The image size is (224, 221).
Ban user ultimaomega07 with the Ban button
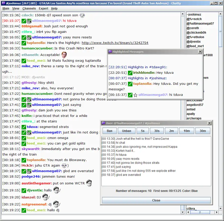click(110, 131)
